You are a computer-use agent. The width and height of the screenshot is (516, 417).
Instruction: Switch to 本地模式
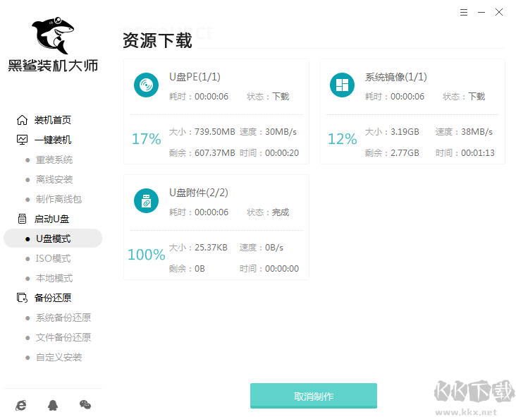(x=54, y=278)
